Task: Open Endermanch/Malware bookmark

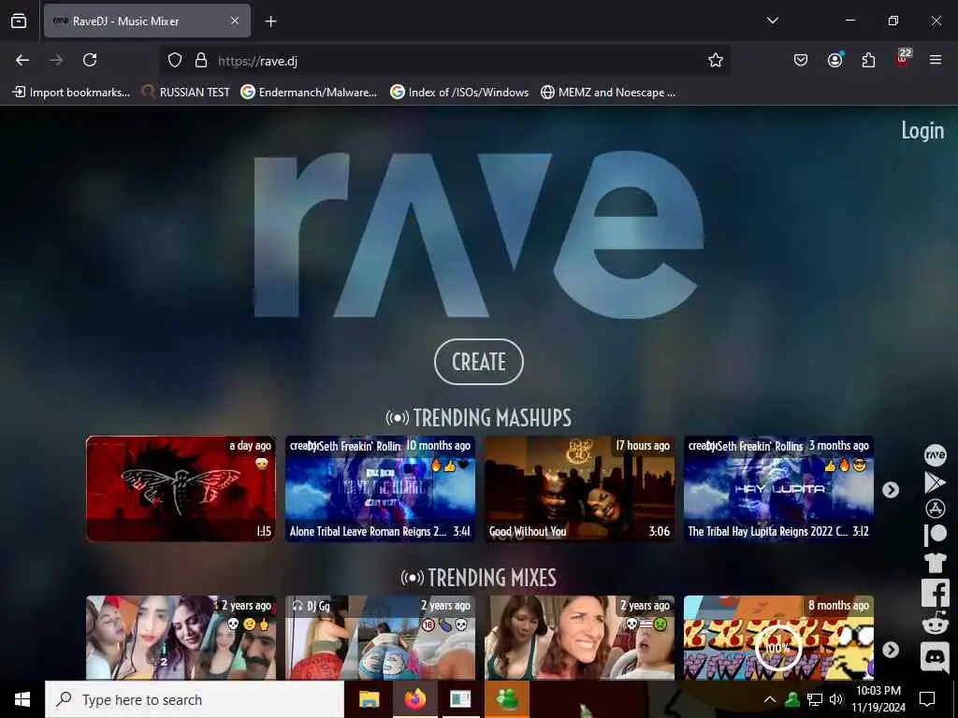Action: (x=309, y=93)
